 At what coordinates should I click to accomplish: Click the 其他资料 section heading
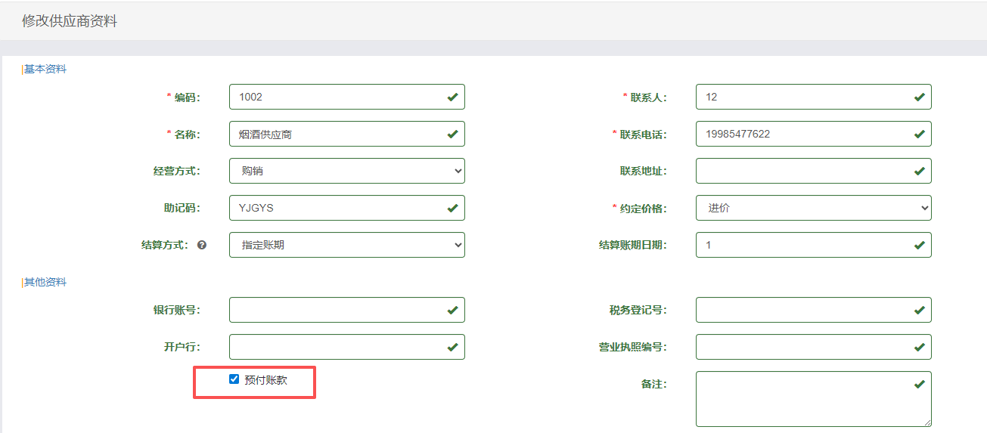tap(45, 283)
